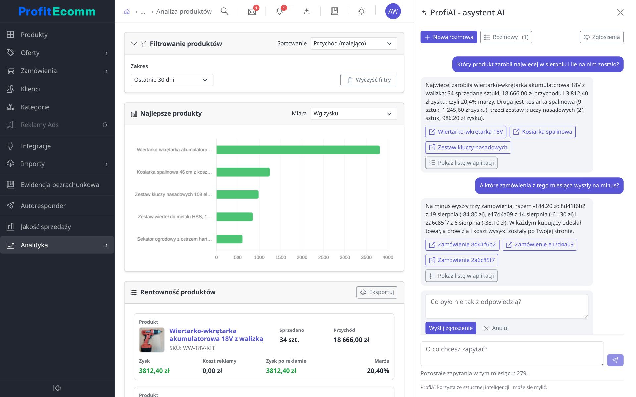Open the search magnifier icon

[x=225, y=11]
